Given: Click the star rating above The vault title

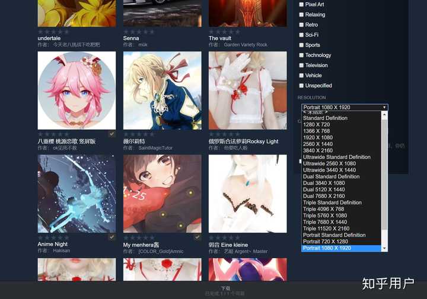Looking at the screenshot, I should coord(224,32).
